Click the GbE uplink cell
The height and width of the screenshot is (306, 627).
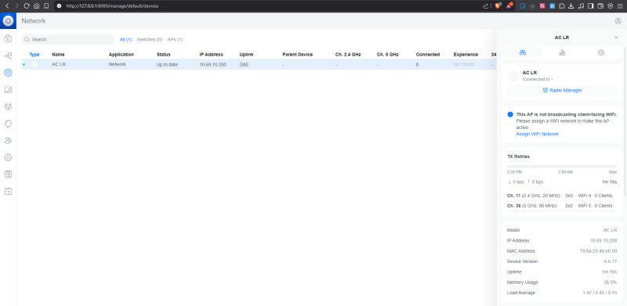tap(244, 64)
